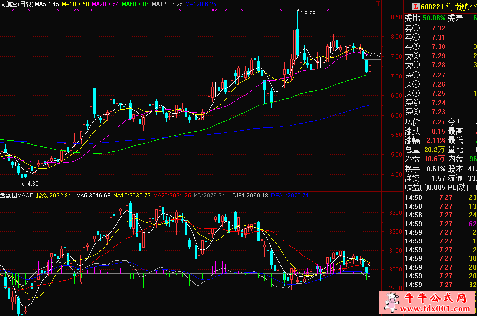Click the 内盘 label

tap(455, 159)
